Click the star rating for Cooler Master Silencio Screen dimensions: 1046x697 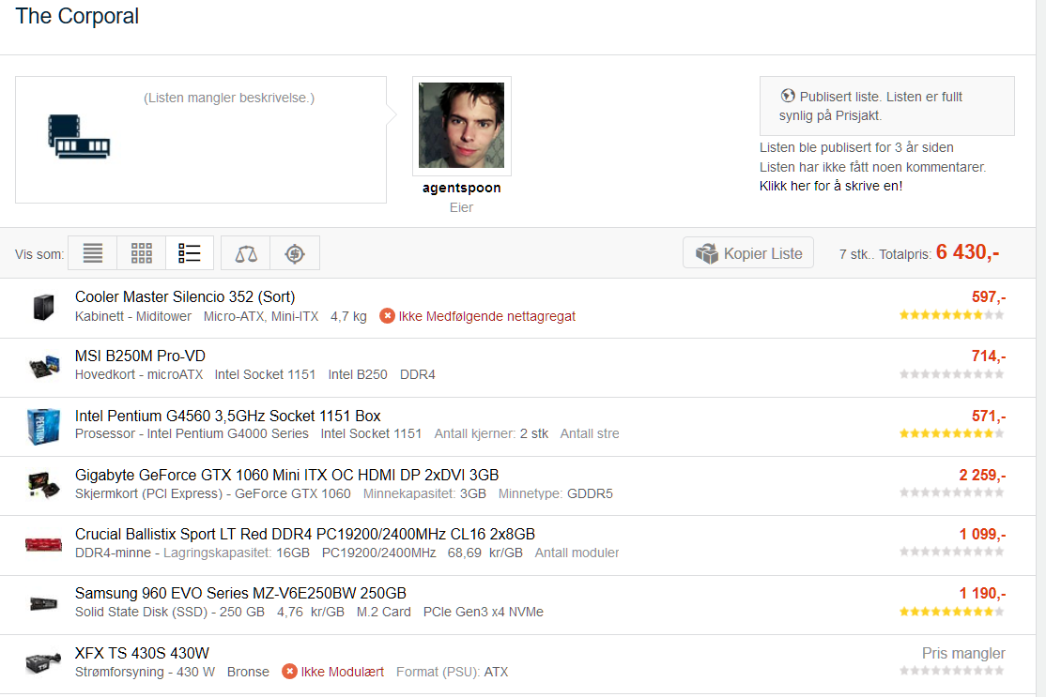click(x=951, y=315)
